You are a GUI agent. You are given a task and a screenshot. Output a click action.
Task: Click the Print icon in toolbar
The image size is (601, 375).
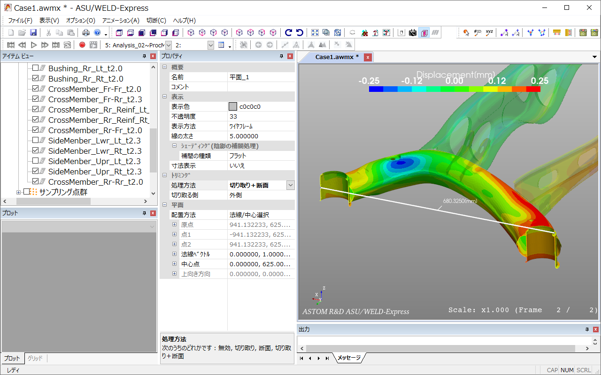[86, 33]
